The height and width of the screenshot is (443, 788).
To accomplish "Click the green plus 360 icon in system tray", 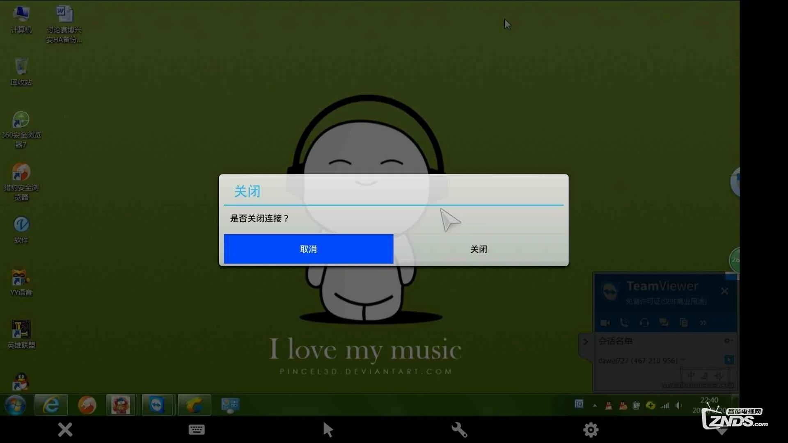I will click(x=651, y=405).
